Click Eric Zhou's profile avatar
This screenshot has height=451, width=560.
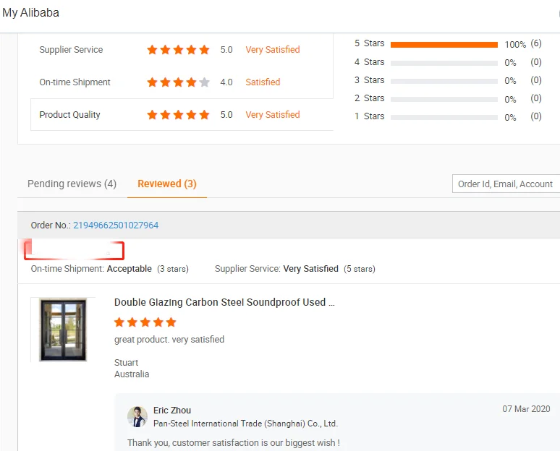click(137, 416)
